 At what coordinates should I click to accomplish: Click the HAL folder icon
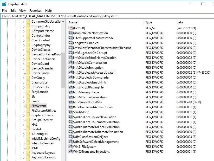[28, 125]
